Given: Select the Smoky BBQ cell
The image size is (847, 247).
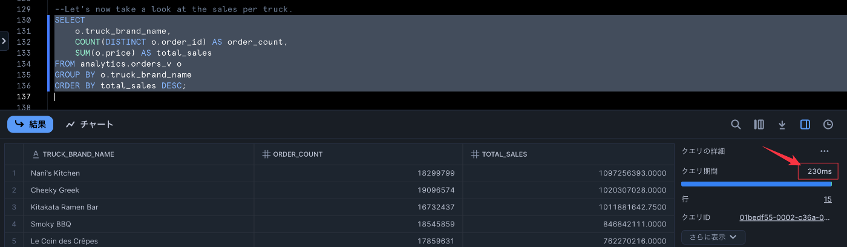Looking at the screenshot, I should [139, 224].
